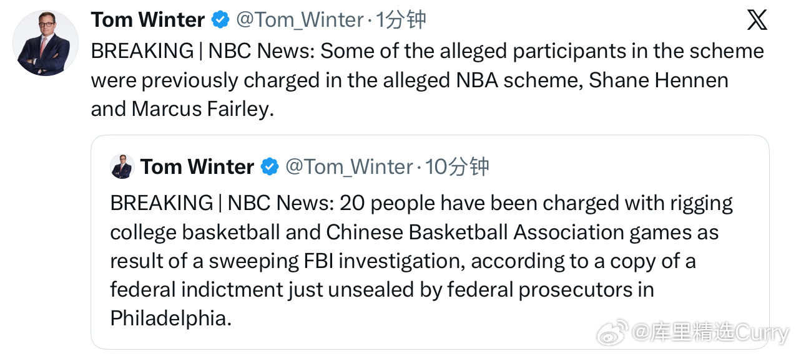Screen dimensions: 796x354
Task: Open the Tom Winter display name at top
Action: click(148, 20)
